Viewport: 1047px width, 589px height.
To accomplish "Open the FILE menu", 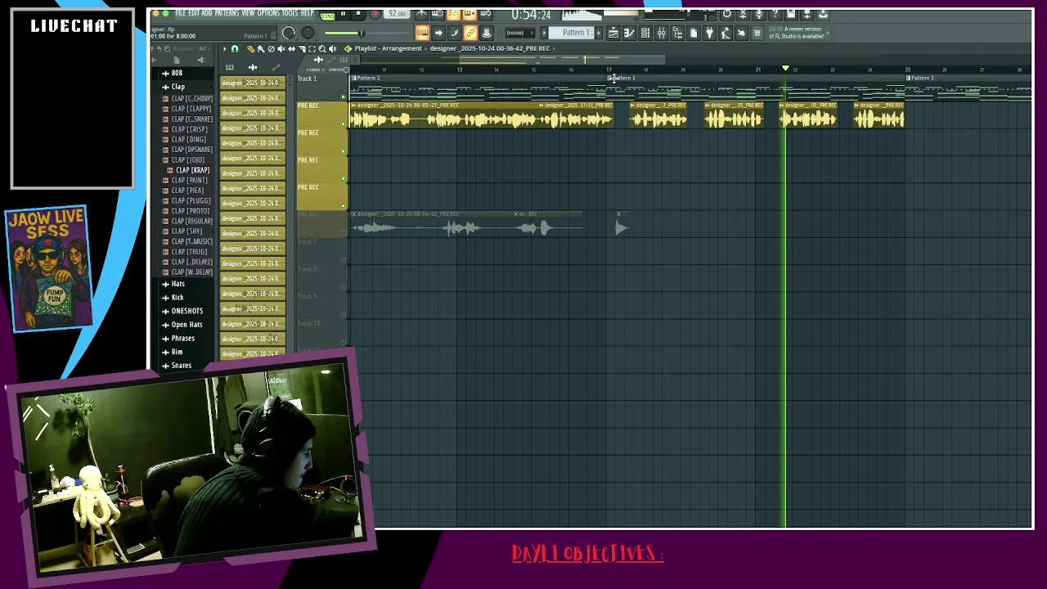I will click(181, 14).
